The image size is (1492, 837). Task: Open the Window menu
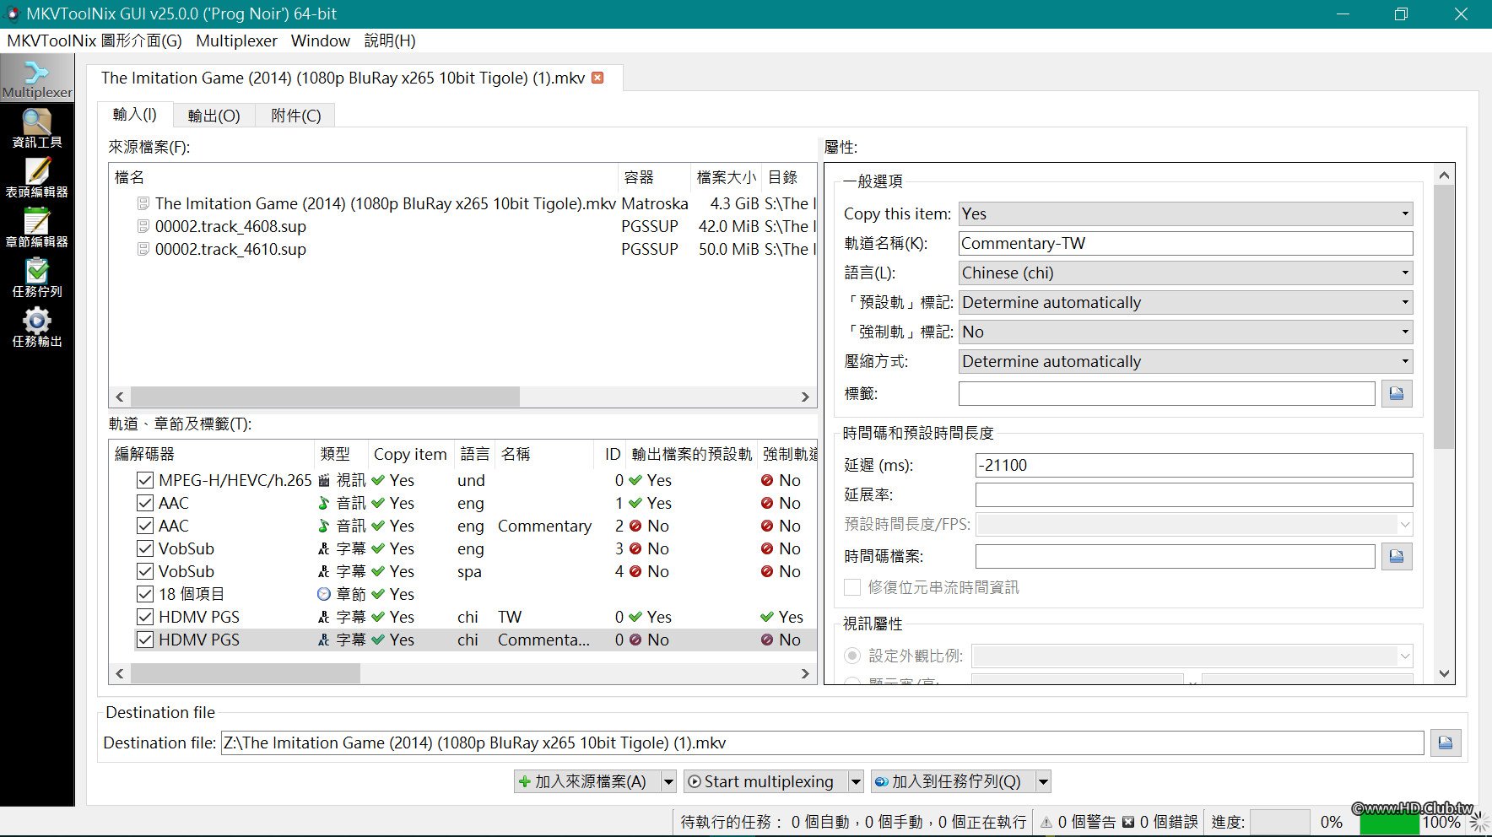[321, 40]
